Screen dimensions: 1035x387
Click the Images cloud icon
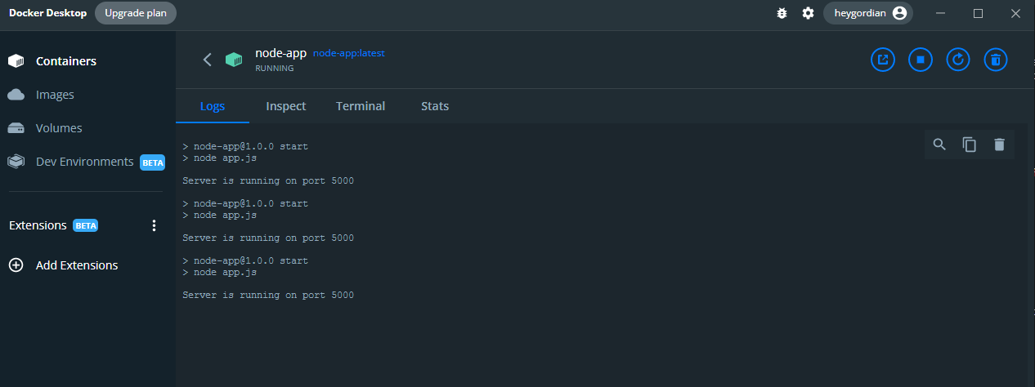[x=16, y=95]
